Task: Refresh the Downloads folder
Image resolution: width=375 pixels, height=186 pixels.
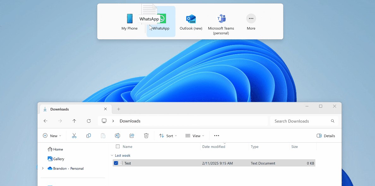Action: point(89,121)
